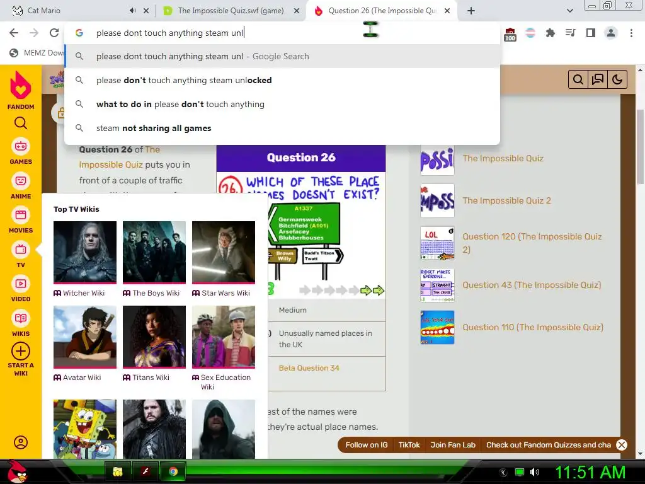Open the wiki discussions chat icon
Screen dimensions: 645x484
coord(597,79)
